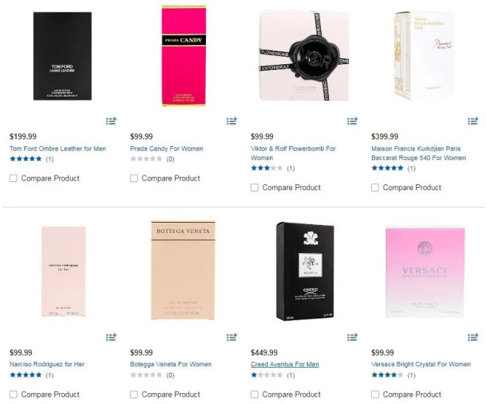The image size is (487, 404).
Task: Add Baccarat Rouge 540 to list icon
Action: click(x=473, y=121)
